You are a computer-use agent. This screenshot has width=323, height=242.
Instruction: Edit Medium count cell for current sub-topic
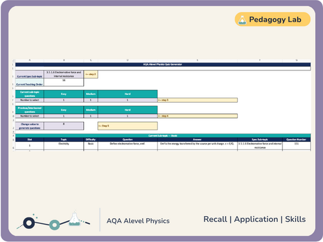point(90,100)
